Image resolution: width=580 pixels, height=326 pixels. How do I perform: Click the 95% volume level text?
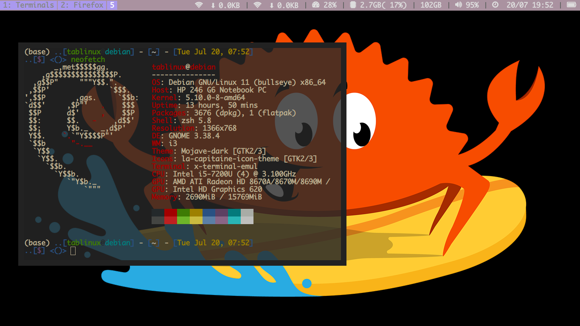click(x=472, y=5)
